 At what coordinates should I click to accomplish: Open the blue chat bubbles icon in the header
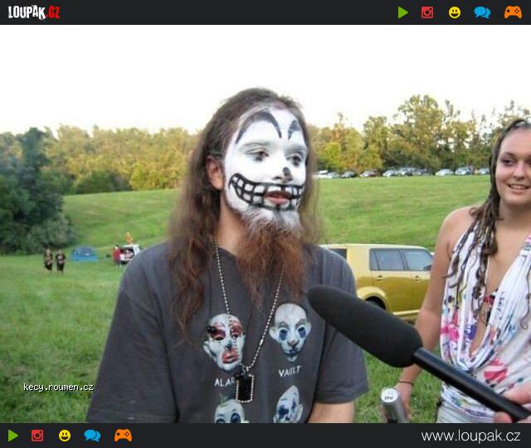[482, 12]
